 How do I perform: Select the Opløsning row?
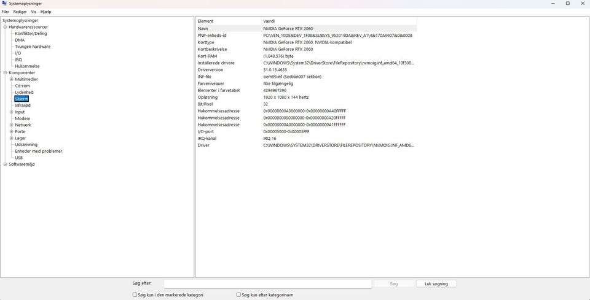pyautogui.click(x=306, y=98)
